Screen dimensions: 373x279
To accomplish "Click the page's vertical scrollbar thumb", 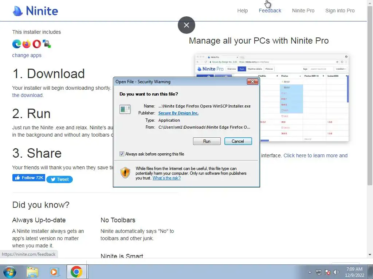I will coord(370,96).
